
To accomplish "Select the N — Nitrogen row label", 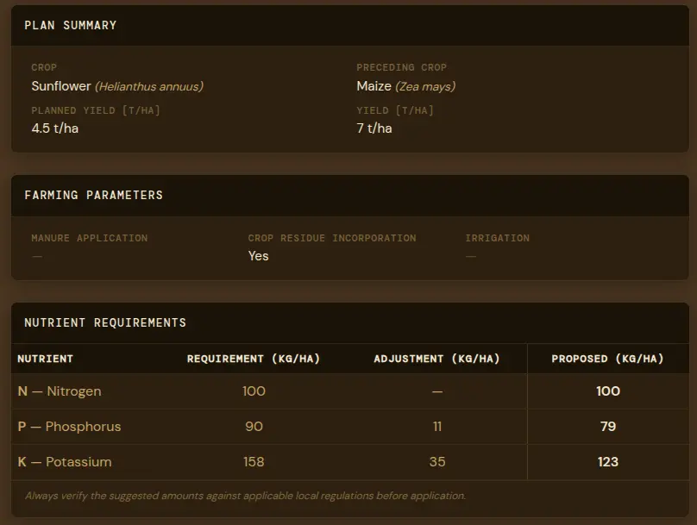I will (x=60, y=391).
